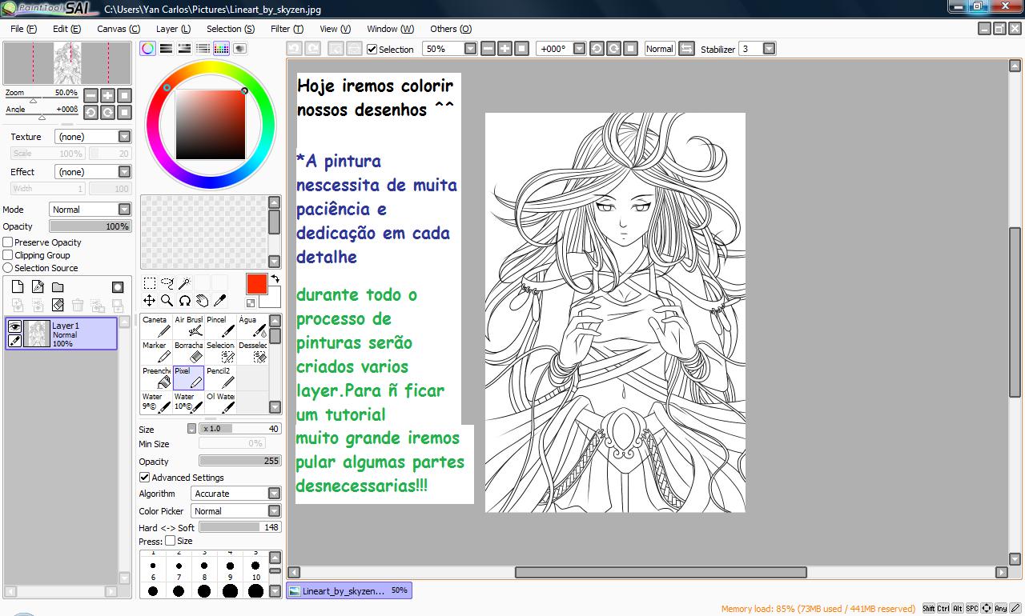This screenshot has width=1025, height=616.
Task: Switch to Lineart_by_skyzen document tab
Action: coord(349,590)
